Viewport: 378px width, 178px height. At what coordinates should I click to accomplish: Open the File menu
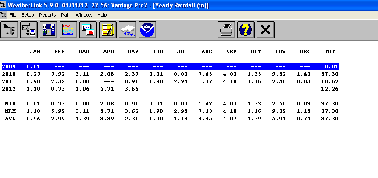point(13,15)
